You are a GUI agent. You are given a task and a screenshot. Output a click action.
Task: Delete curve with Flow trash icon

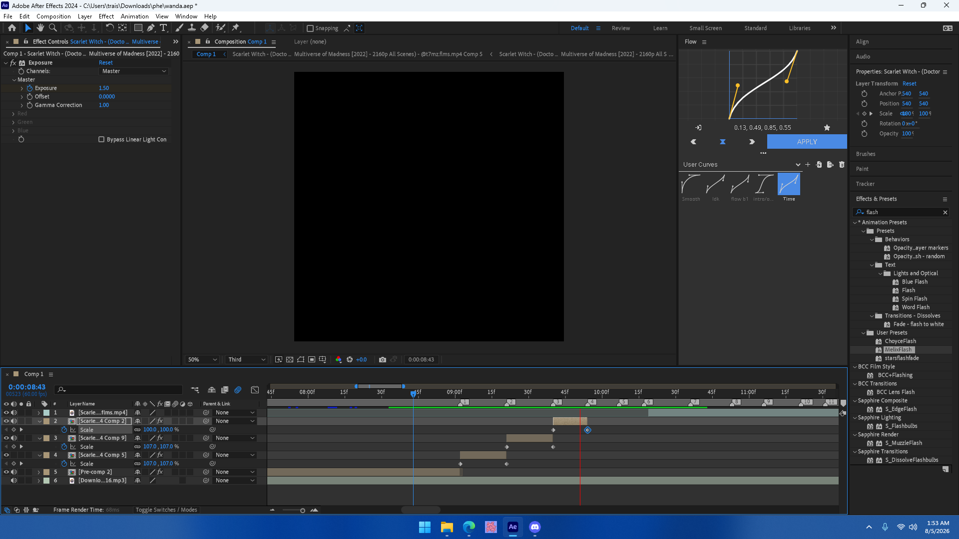pyautogui.click(x=842, y=165)
